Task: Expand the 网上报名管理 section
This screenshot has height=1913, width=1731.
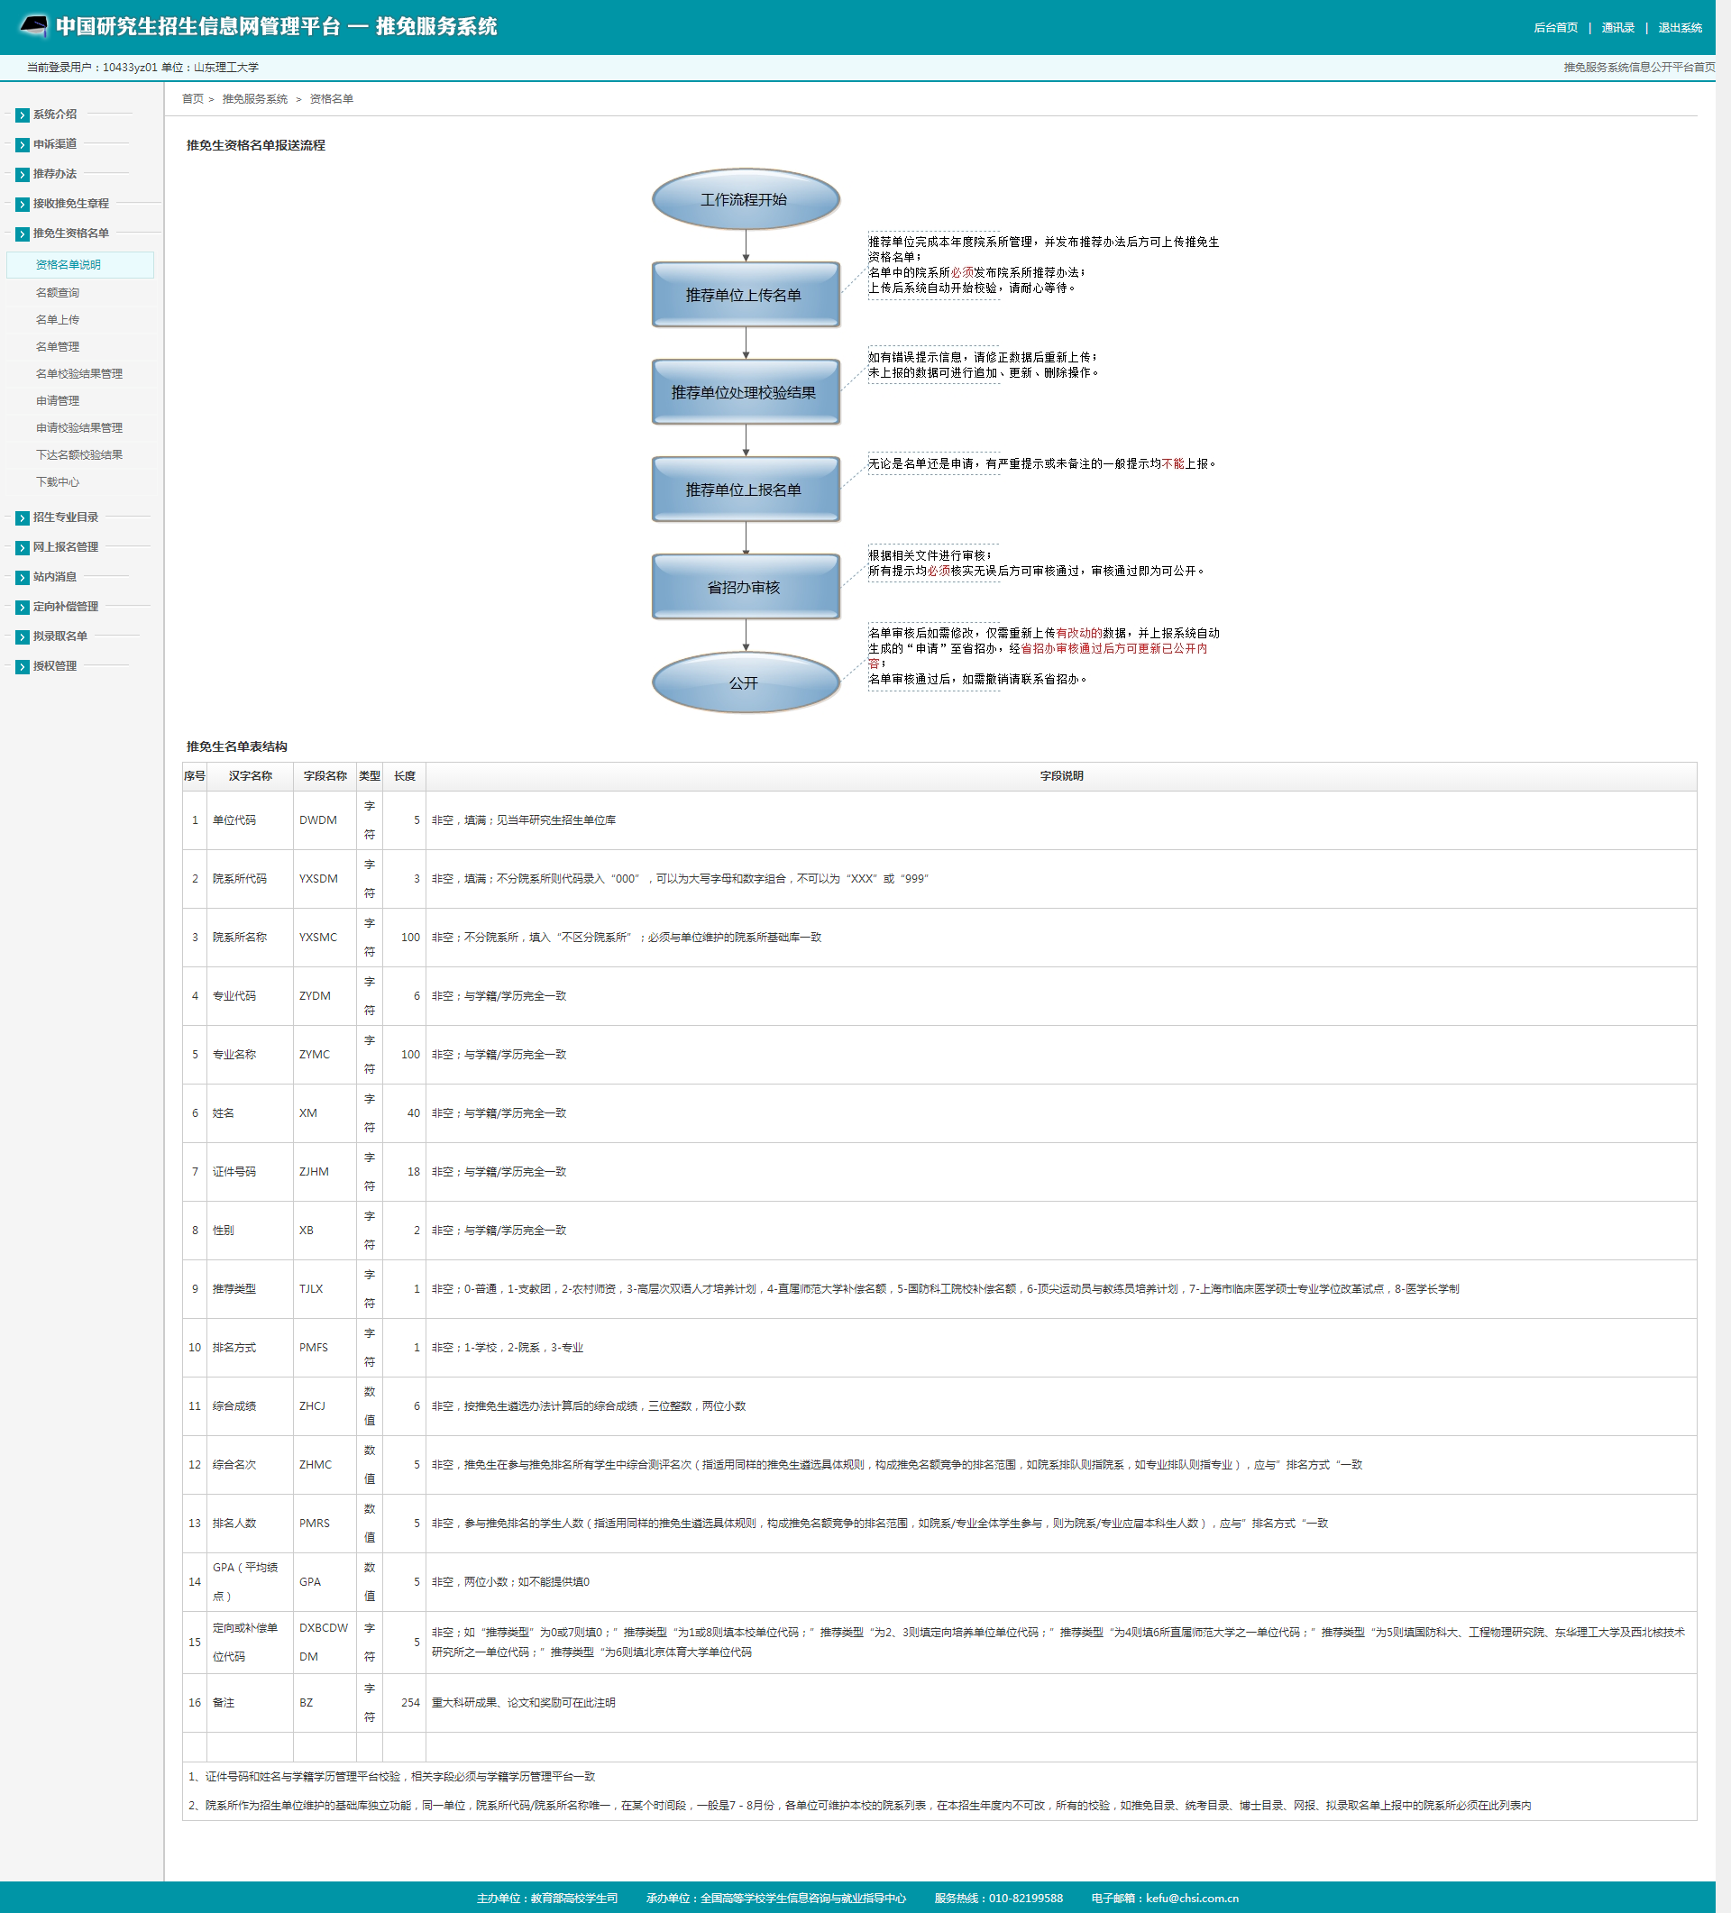Action: pos(66,547)
